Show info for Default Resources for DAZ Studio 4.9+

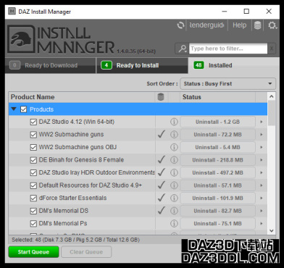click(x=174, y=185)
